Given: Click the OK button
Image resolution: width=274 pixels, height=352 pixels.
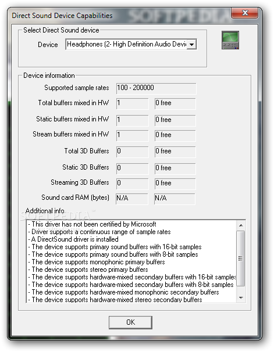Looking at the screenshot, I should click(x=130, y=322).
